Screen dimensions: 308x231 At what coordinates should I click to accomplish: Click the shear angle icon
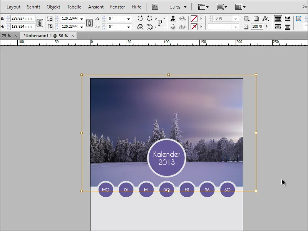tap(97, 27)
